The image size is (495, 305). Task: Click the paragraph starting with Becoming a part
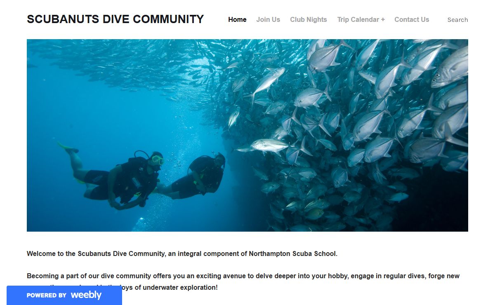(x=243, y=282)
